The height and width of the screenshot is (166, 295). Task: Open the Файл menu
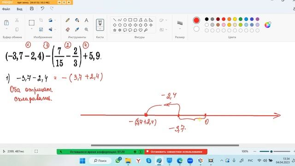(6, 9)
